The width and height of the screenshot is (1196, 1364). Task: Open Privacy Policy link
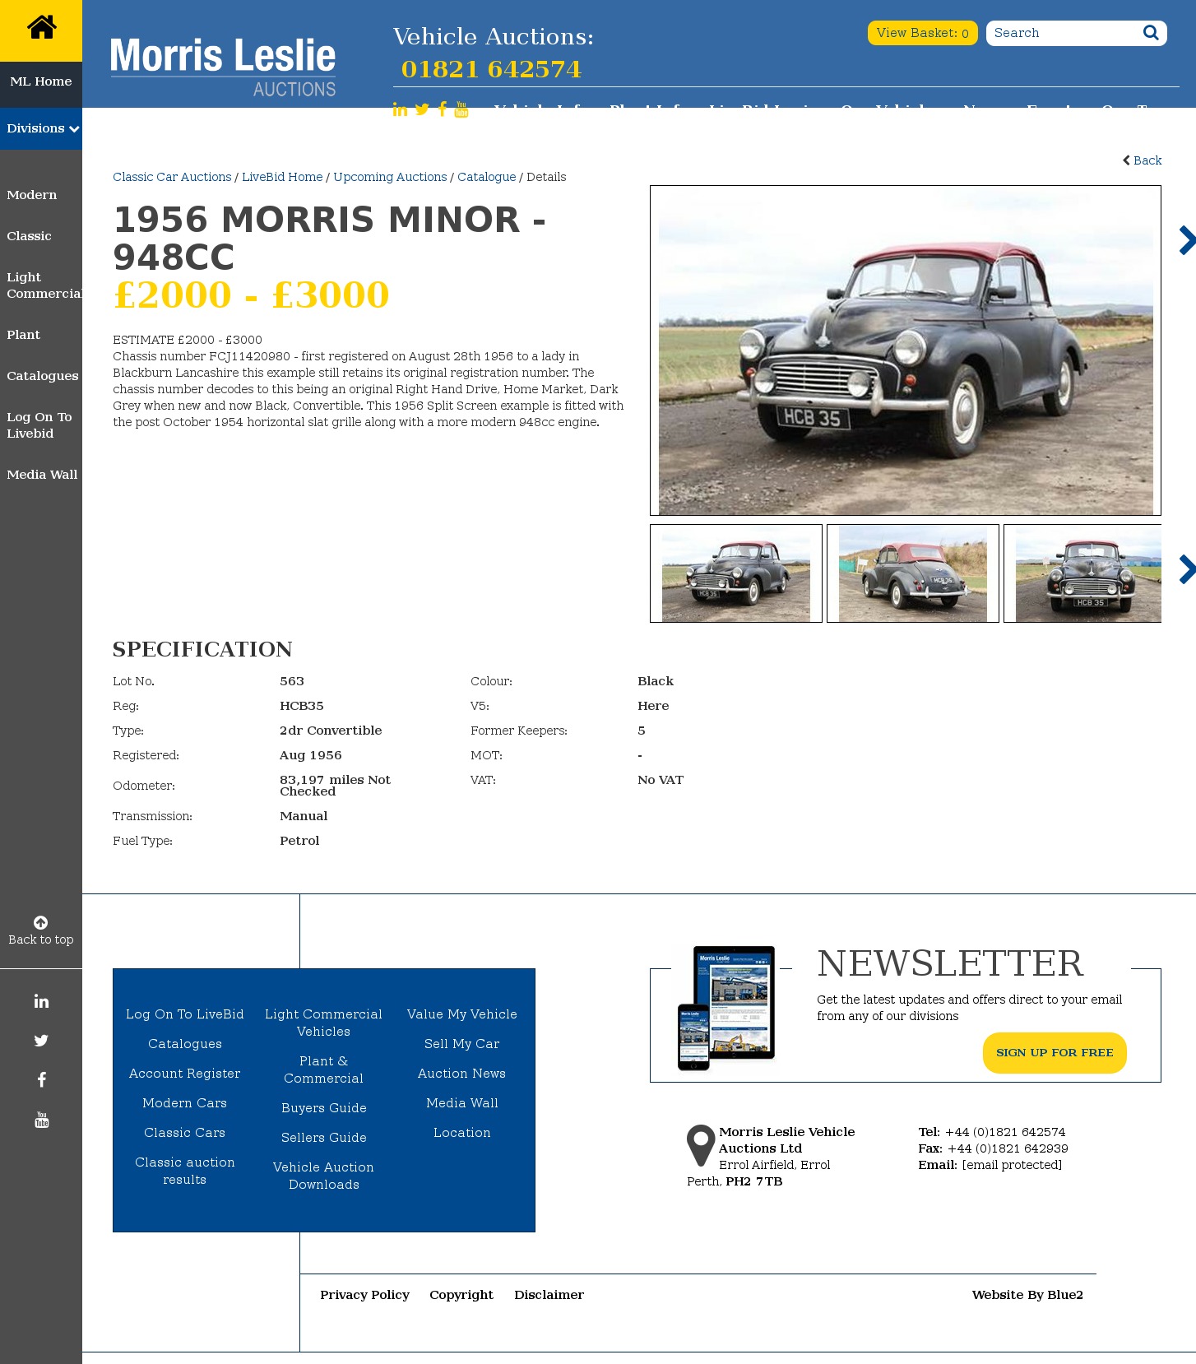click(x=365, y=1295)
